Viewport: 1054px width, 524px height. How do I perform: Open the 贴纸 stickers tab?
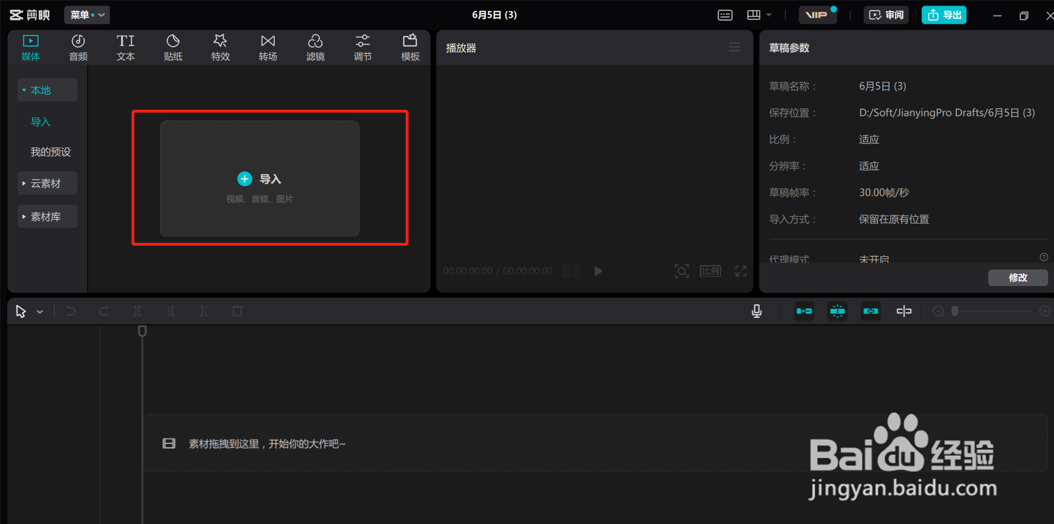(x=173, y=48)
